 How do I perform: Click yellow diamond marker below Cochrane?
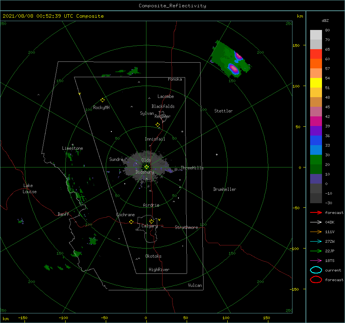(131, 222)
